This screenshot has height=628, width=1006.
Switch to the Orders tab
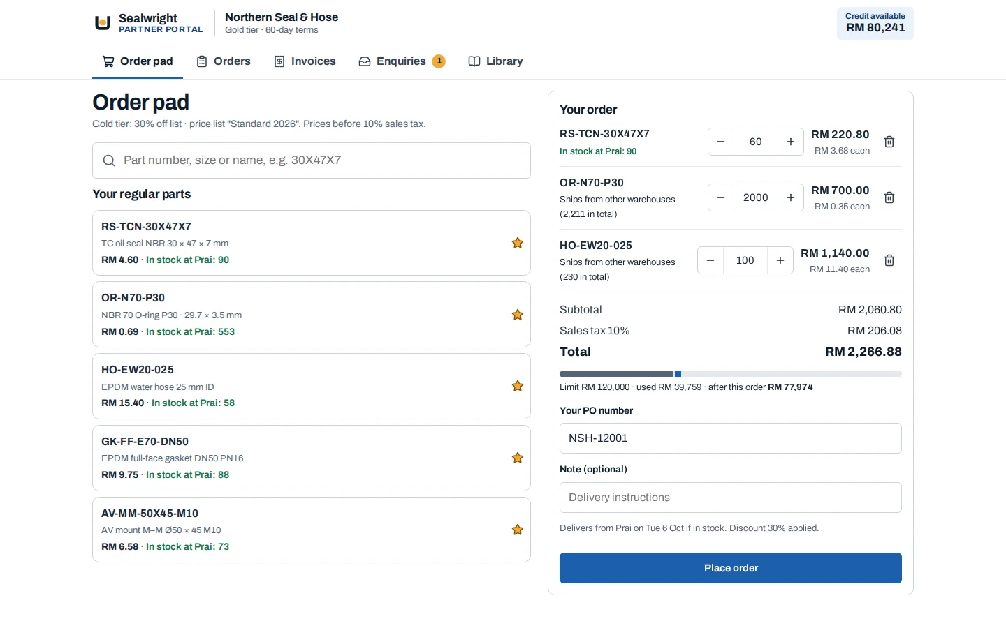(223, 61)
